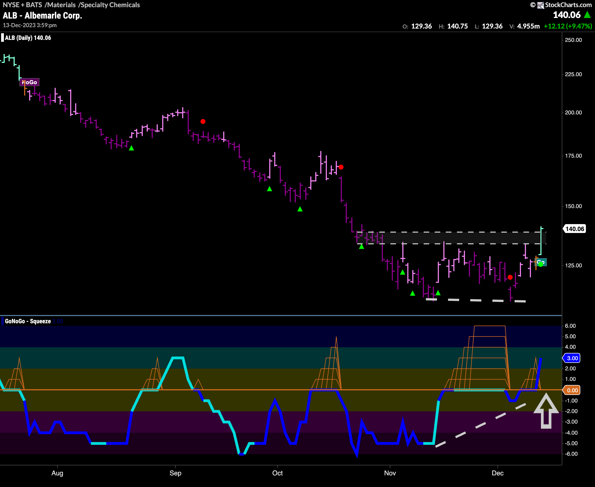Click the 'Nov' date axis label
595x487 pixels.
coord(390,473)
